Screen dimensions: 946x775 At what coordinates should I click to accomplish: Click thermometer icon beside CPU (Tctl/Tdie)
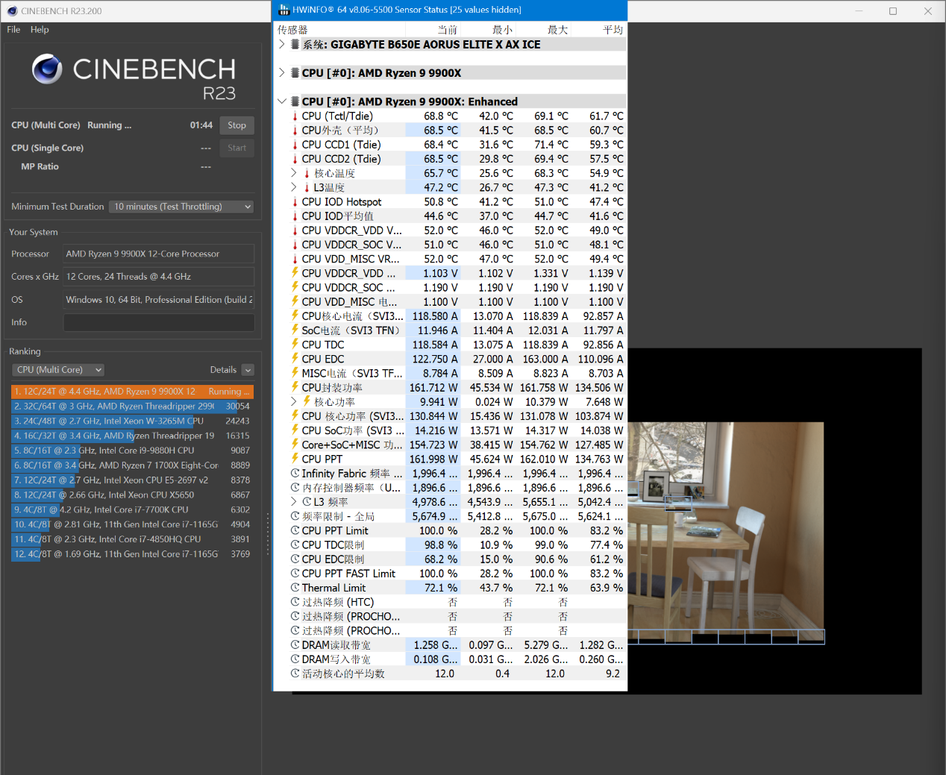[x=295, y=116]
